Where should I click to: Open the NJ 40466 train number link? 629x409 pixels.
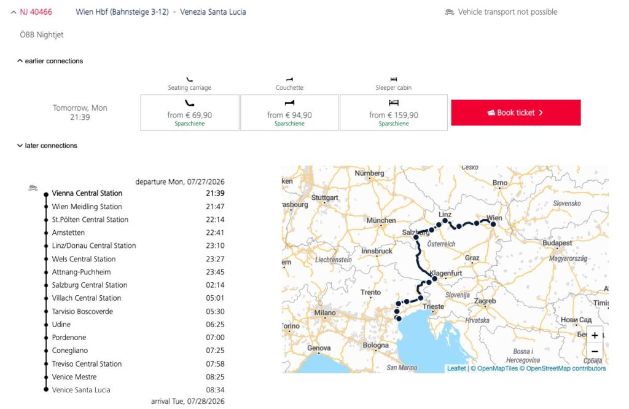[36, 12]
